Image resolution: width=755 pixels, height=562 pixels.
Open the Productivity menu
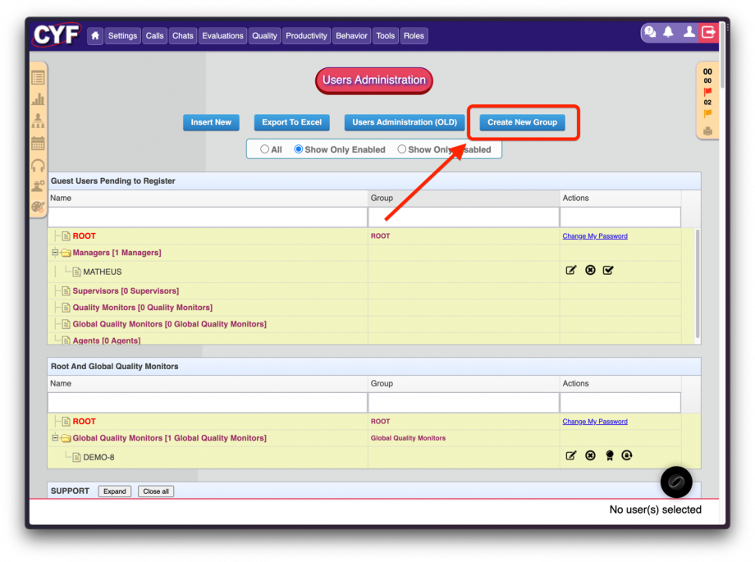coord(306,36)
